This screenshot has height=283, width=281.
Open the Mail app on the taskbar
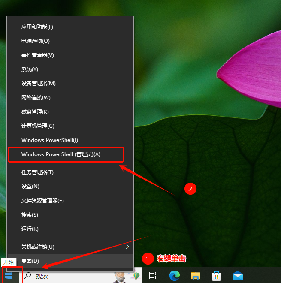click(x=238, y=276)
